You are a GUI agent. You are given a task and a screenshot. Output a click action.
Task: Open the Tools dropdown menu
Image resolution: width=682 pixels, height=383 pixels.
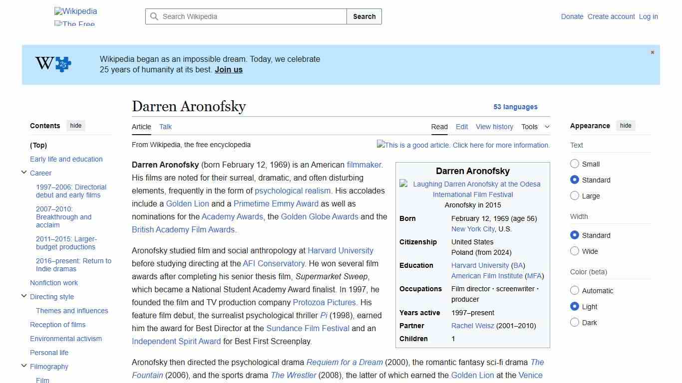tap(535, 127)
